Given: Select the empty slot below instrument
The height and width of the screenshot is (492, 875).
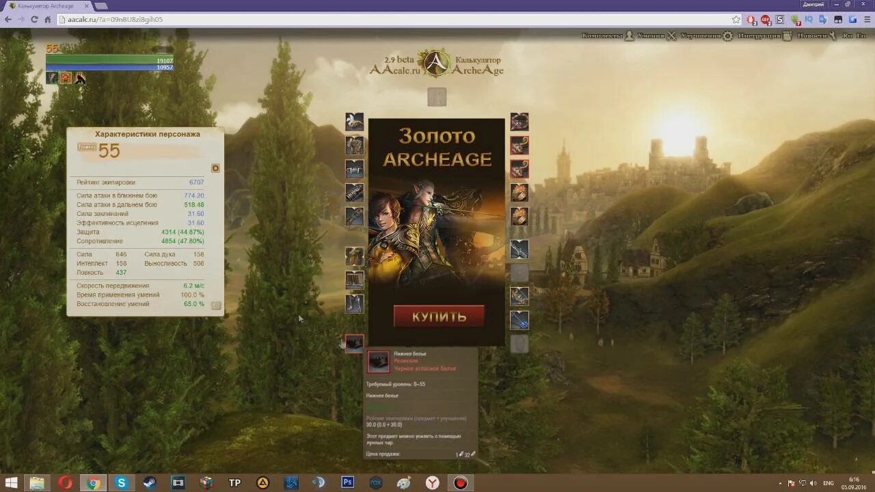Looking at the screenshot, I should pos(520,344).
